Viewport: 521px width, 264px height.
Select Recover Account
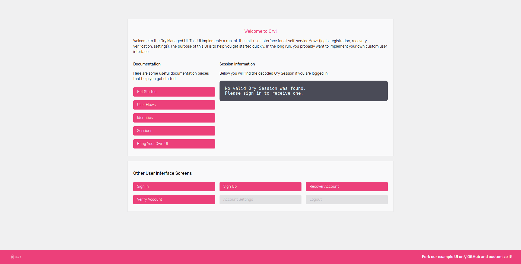coord(347,187)
